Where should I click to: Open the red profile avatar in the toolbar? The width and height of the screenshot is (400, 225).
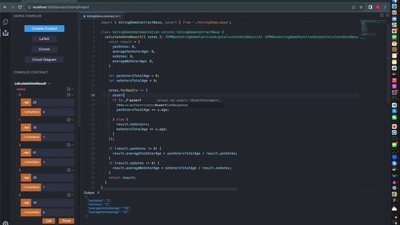pos(377,7)
